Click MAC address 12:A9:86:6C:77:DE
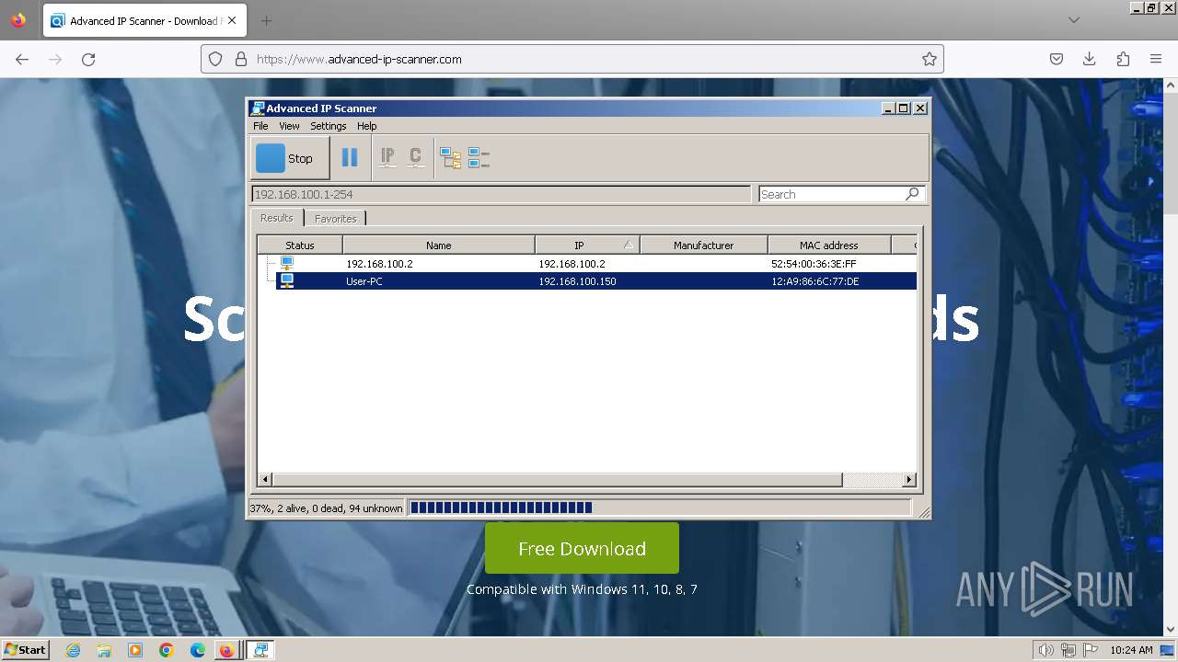Viewport: 1178px width, 662px height. (x=815, y=281)
